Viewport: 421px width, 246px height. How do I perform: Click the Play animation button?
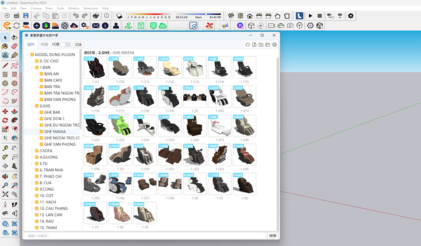(310, 16)
